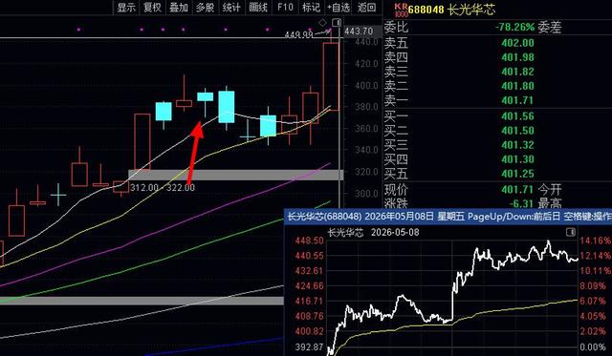This screenshot has height=356, width=612.
Task: Select the 买二 price 401.50
Action: 517,131
